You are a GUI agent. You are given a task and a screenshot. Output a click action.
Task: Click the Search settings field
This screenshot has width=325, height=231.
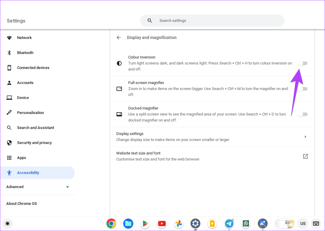coord(212,20)
